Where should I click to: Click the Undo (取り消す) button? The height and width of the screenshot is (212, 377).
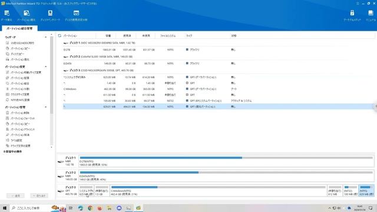click(39, 196)
